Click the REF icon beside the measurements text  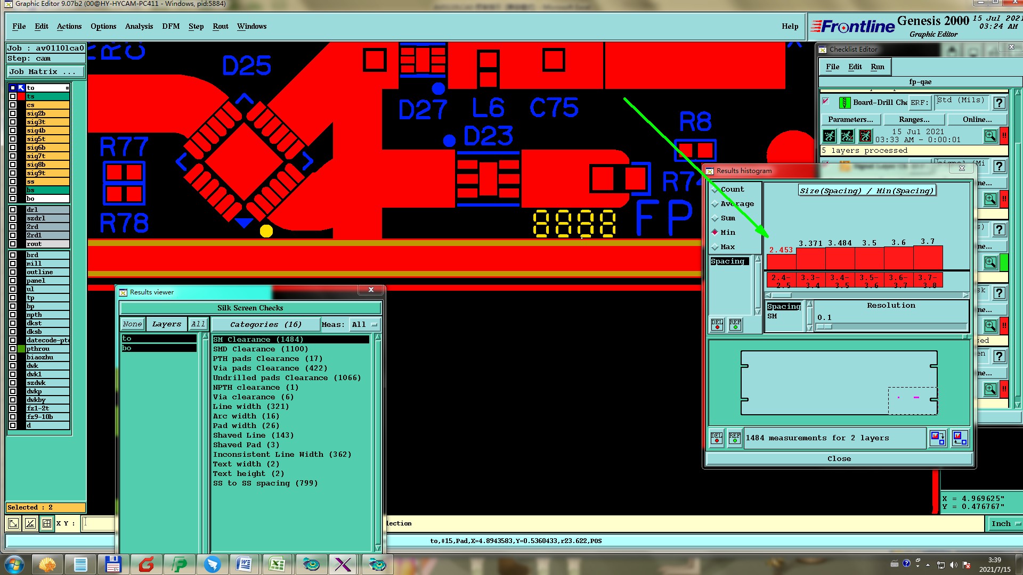point(734,438)
